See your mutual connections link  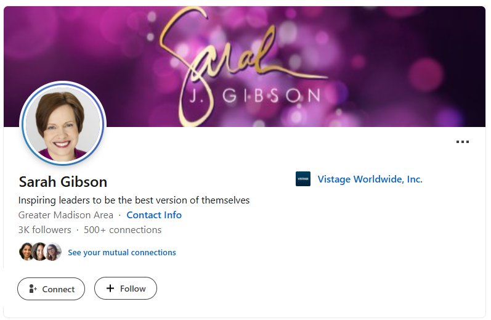(122, 252)
